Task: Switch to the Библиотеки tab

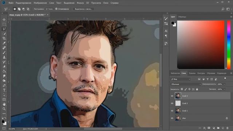Action: coord(175,73)
